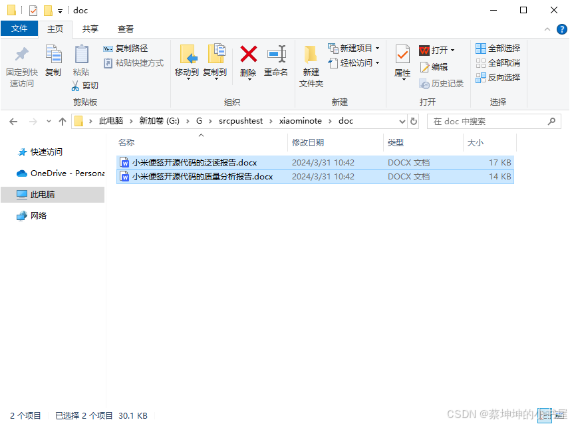This screenshot has height=424, width=570.
Task: Switch to details view in status bar
Action: point(544,415)
